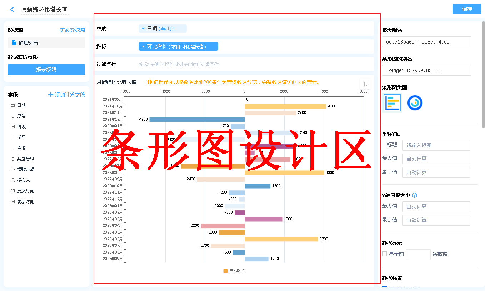Click the 保存 save button
Viewport: 485px width, 291px height.
(x=467, y=9)
